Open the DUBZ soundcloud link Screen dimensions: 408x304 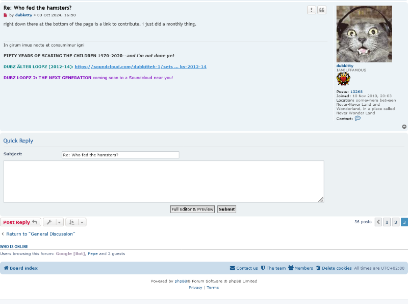[140, 67]
